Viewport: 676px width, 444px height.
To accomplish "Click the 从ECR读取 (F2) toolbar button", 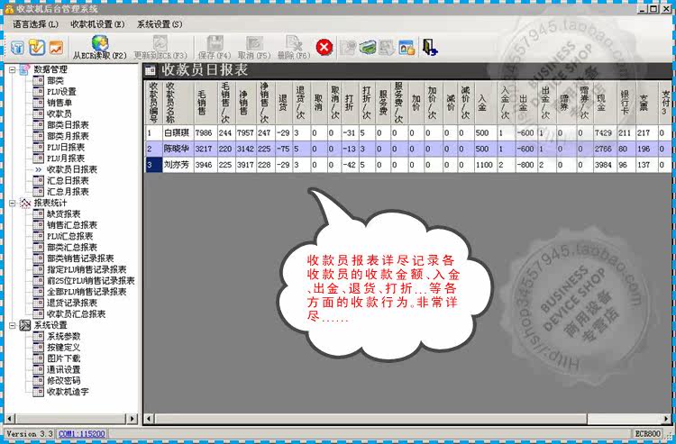I will click(99, 48).
